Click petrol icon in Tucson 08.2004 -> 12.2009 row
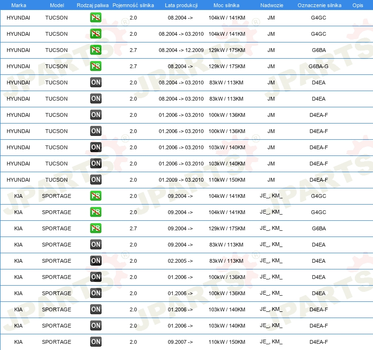 pos(95,50)
